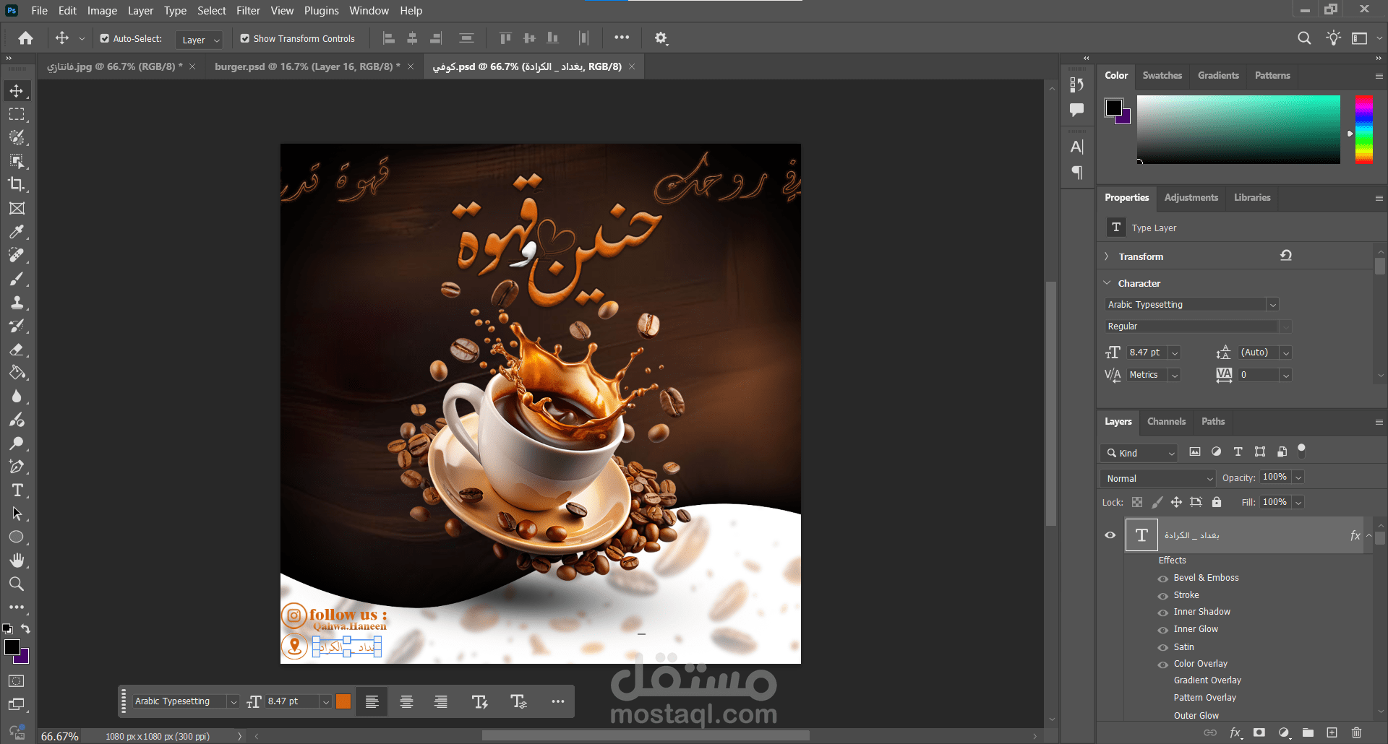Expand the Transform section
Screen dimensions: 1388x744
click(x=1106, y=256)
